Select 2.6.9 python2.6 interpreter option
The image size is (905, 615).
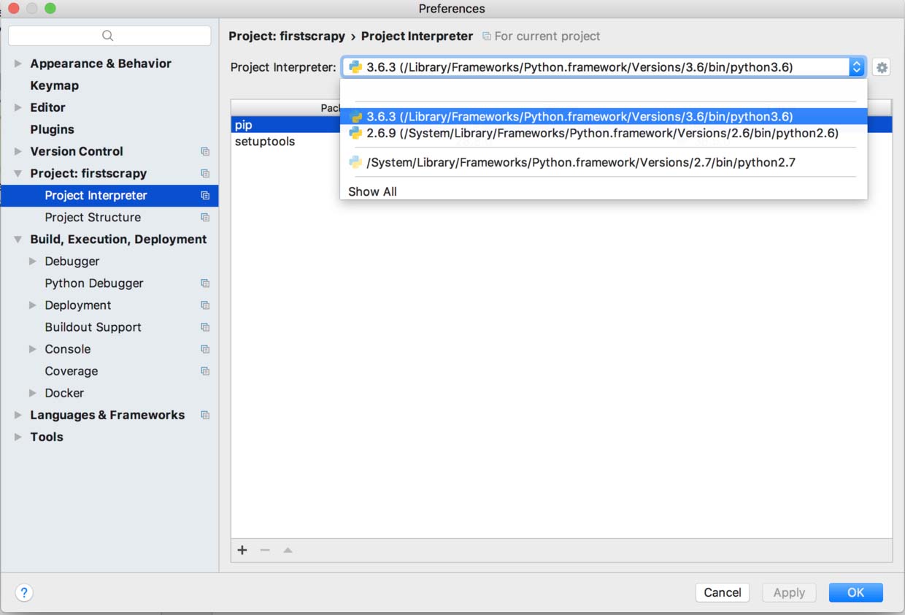(604, 133)
